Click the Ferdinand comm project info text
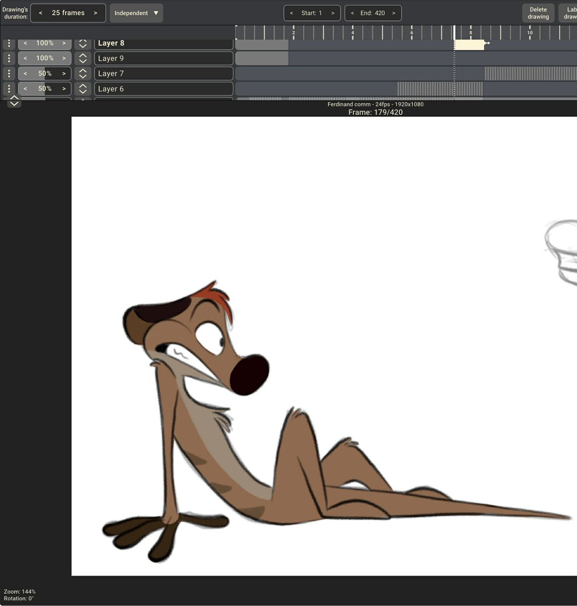Screen dimensions: 577x606 pos(376,104)
